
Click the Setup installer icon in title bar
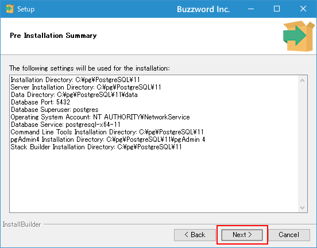pos(10,9)
